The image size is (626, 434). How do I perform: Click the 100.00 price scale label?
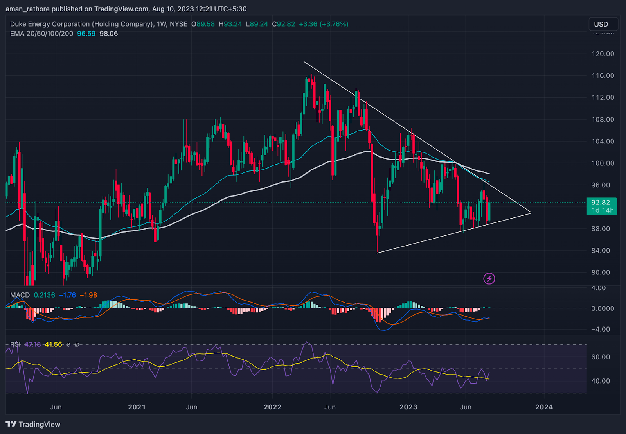pyautogui.click(x=603, y=163)
